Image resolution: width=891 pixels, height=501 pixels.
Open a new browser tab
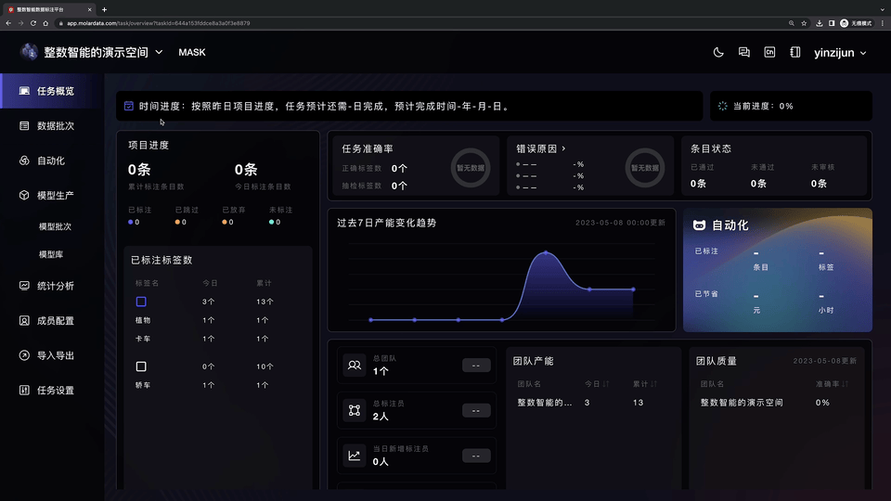[x=104, y=9]
